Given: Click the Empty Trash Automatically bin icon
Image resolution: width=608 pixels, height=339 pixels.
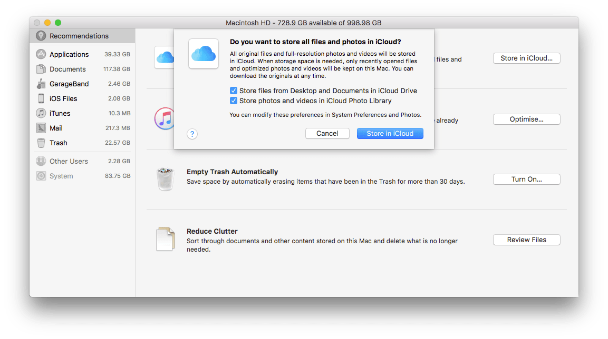Looking at the screenshot, I should 165,179.
